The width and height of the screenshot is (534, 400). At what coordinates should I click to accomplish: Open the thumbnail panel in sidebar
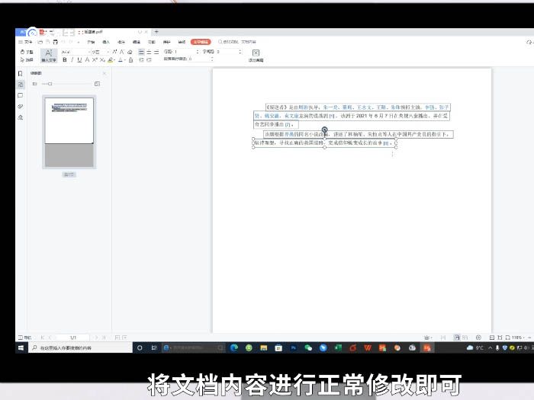21,85
